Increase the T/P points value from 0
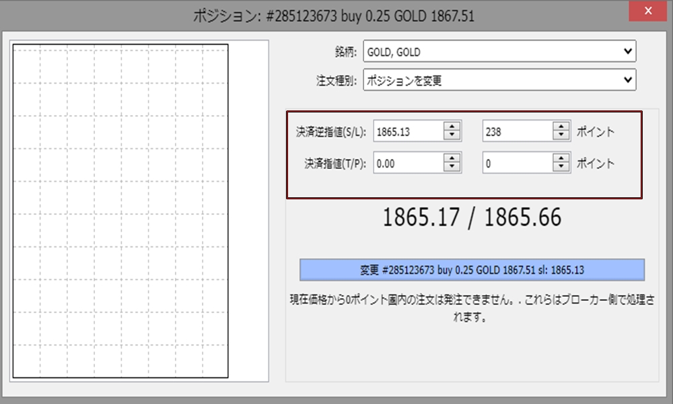 pyautogui.click(x=560, y=158)
